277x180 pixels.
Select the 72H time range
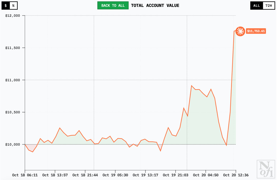[269, 5]
